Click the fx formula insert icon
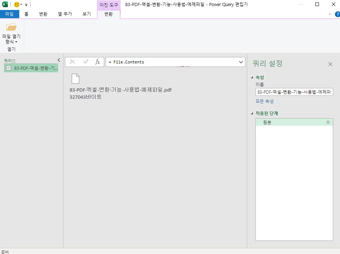 [x=97, y=62]
